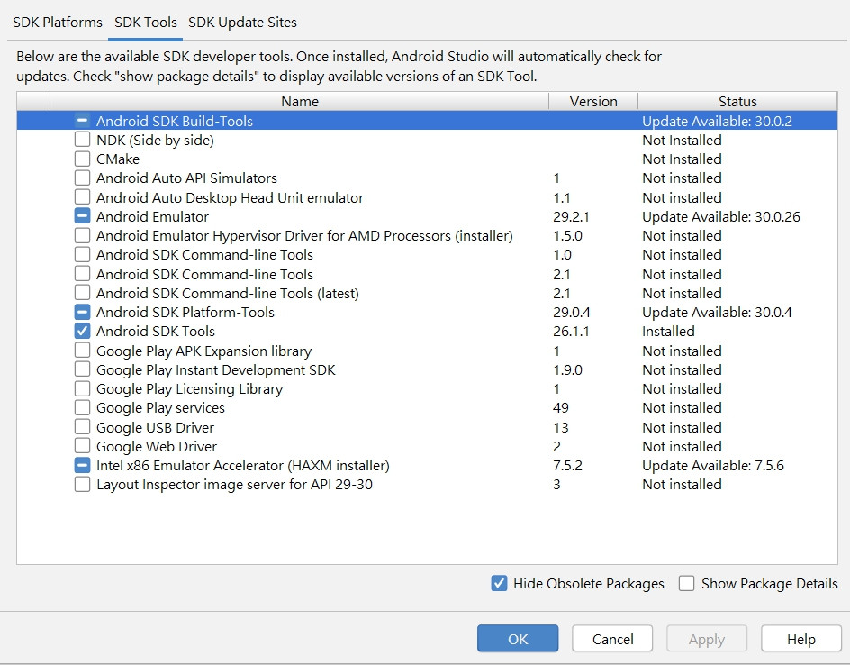The image size is (850, 665).
Task: Enable Show Package Details option
Action: pos(687,584)
